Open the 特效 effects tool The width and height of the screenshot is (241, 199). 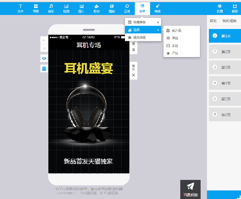(x=158, y=9)
